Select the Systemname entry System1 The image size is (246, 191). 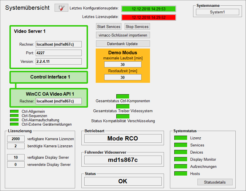[217, 12]
